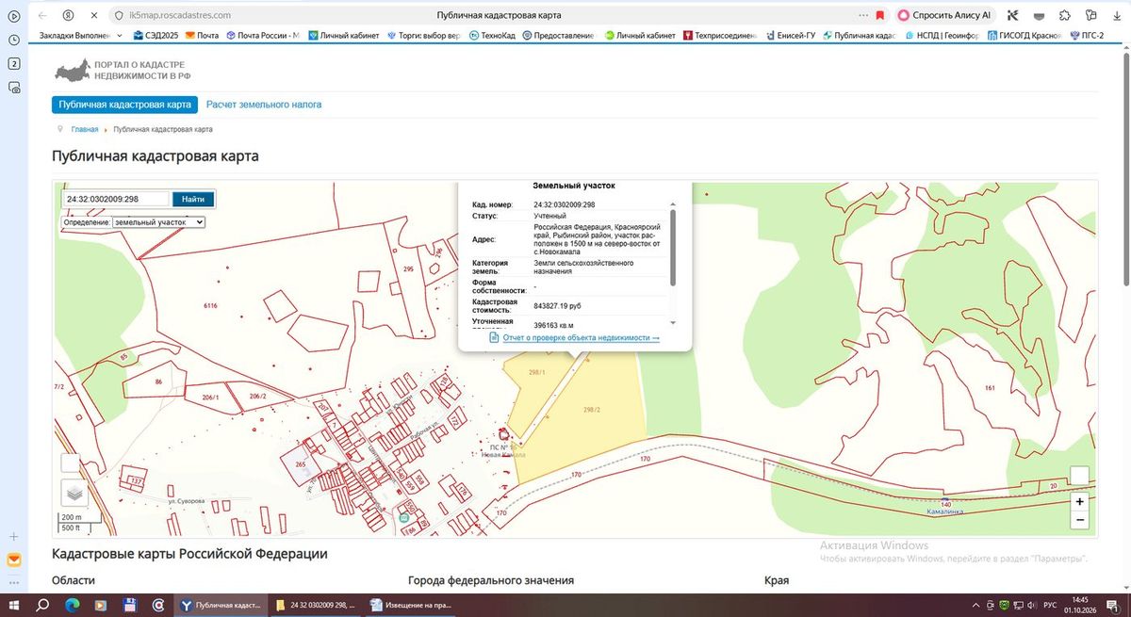The image size is (1131, 617).
Task: Click the browser back arrow
Action: (x=42, y=16)
